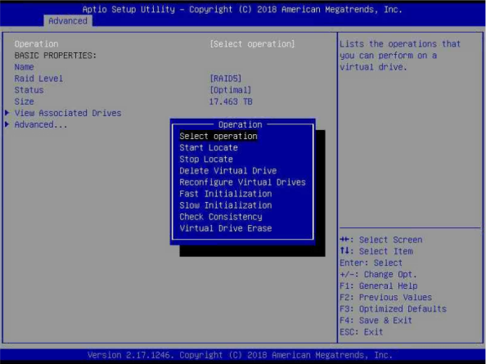
Task: Click the Size value 17.463 TB
Action: pyautogui.click(x=231, y=101)
